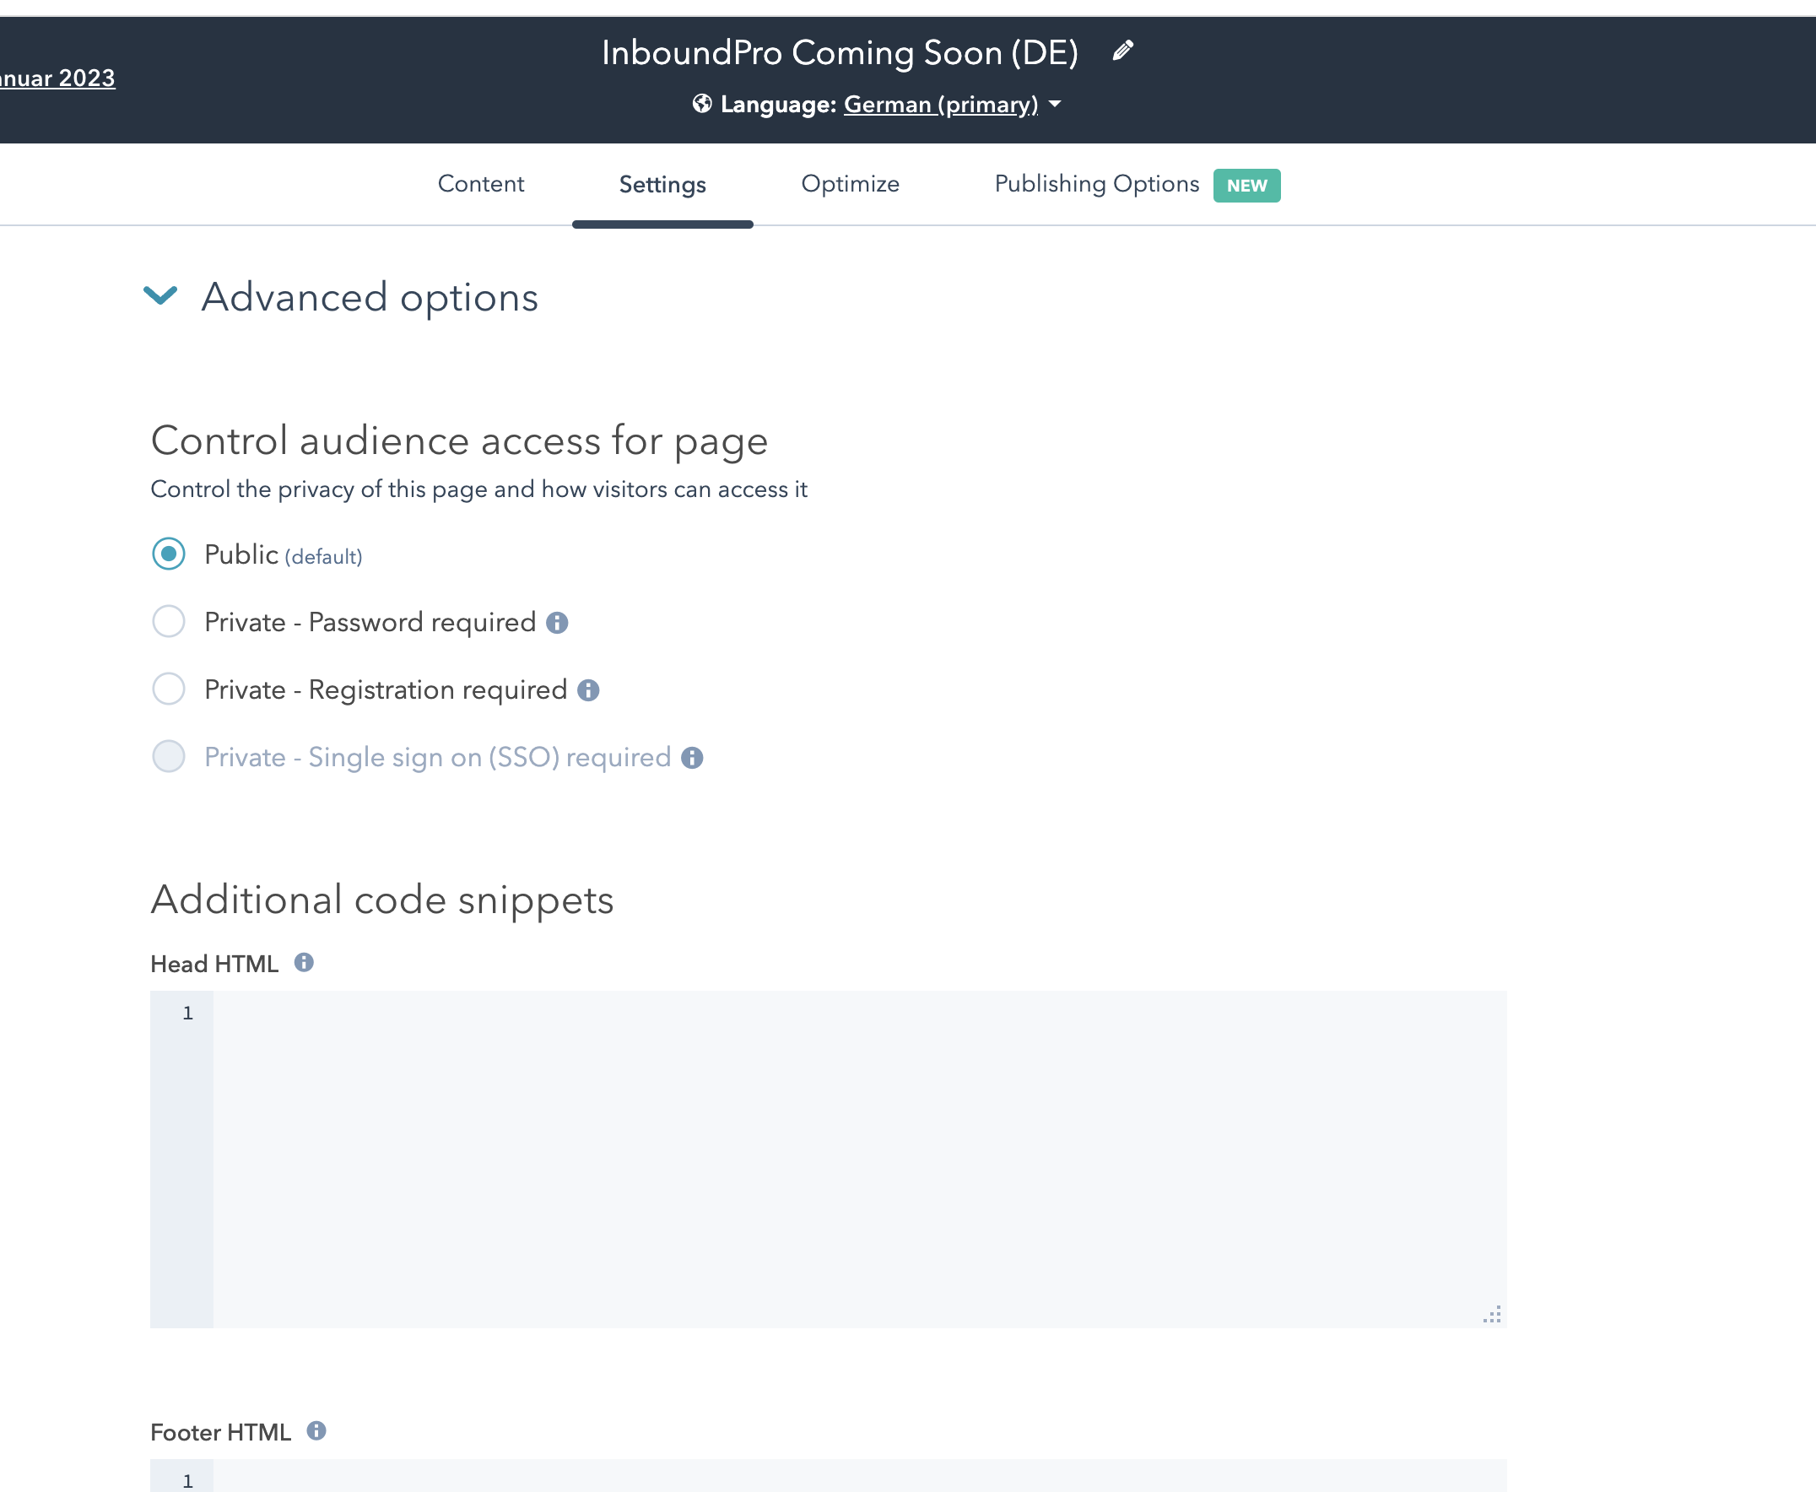
Task: Select the Public access option
Action: 170,554
